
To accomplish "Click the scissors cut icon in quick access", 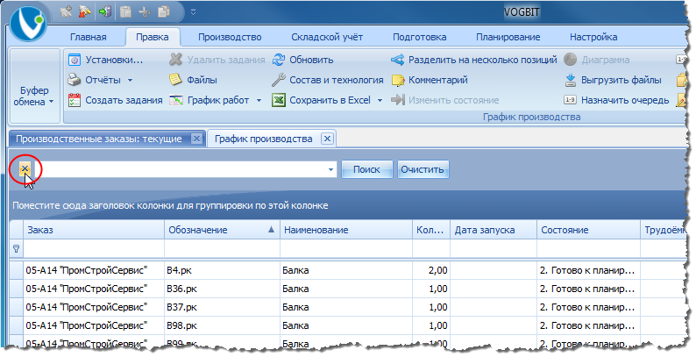I will tap(145, 12).
